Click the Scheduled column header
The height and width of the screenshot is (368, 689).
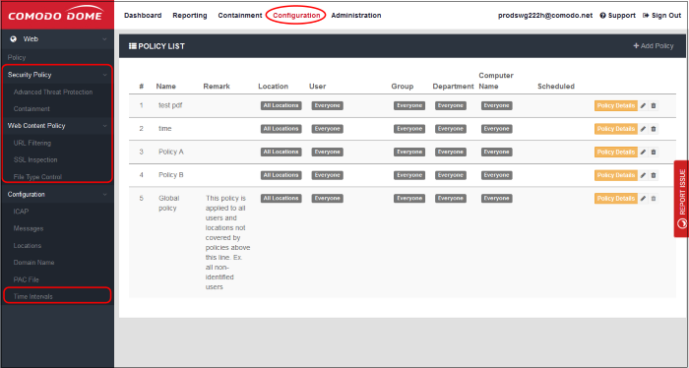(556, 87)
